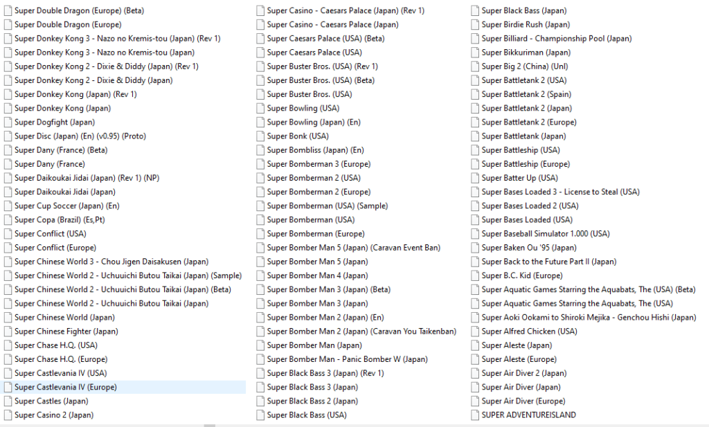Select the Super Castlevania IV (Europe) file

point(65,388)
